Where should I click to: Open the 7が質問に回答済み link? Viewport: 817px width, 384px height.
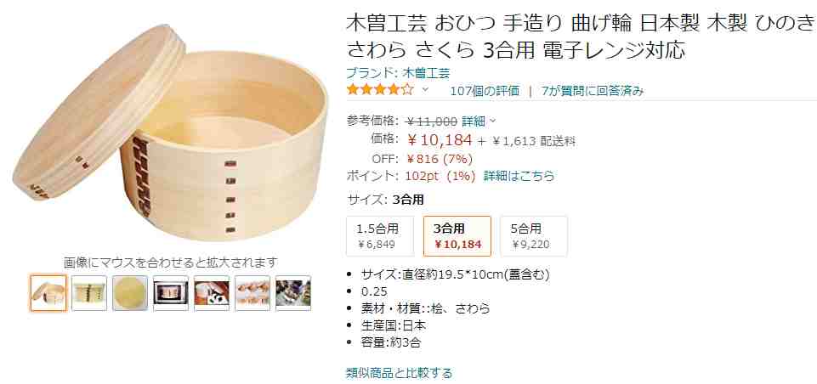pyautogui.click(x=593, y=91)
